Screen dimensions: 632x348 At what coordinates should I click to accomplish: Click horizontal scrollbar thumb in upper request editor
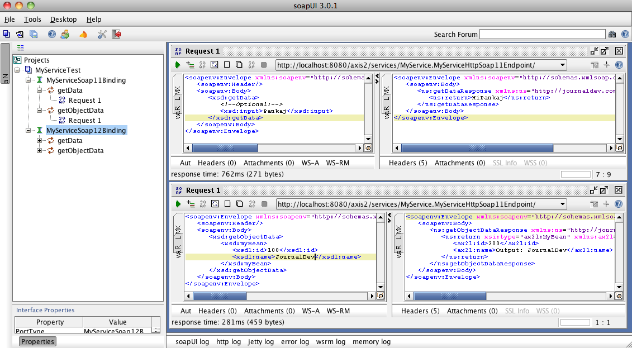click(x=225, y=148)
